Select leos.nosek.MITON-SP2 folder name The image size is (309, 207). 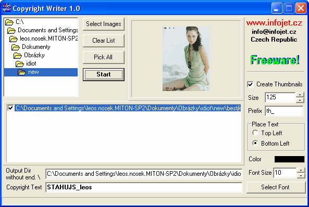pos(49,38)
